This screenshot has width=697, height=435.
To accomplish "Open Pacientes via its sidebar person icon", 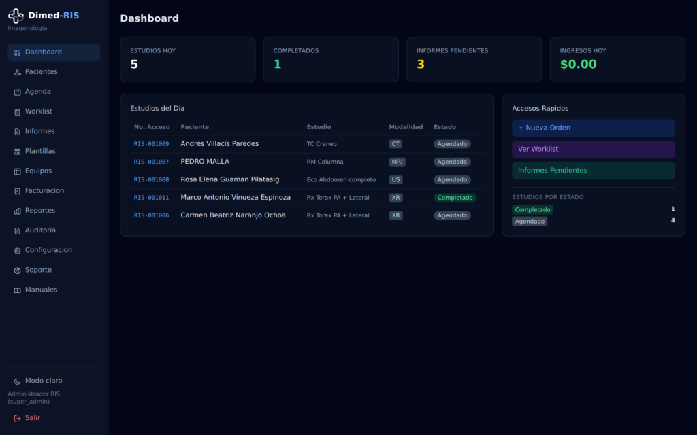I will click(17, 72).
